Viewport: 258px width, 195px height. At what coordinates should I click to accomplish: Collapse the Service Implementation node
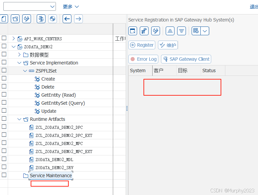[x=20, y=63]
